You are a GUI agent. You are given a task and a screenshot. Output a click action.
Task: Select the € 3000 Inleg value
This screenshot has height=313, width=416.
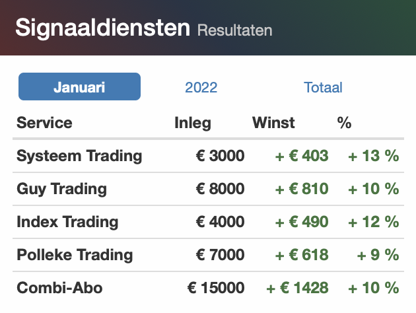[220, 156]
